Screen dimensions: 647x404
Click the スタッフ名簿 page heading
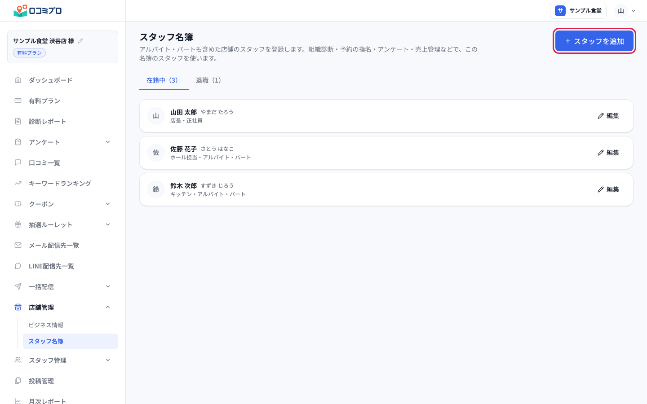(x=166, y=37)
